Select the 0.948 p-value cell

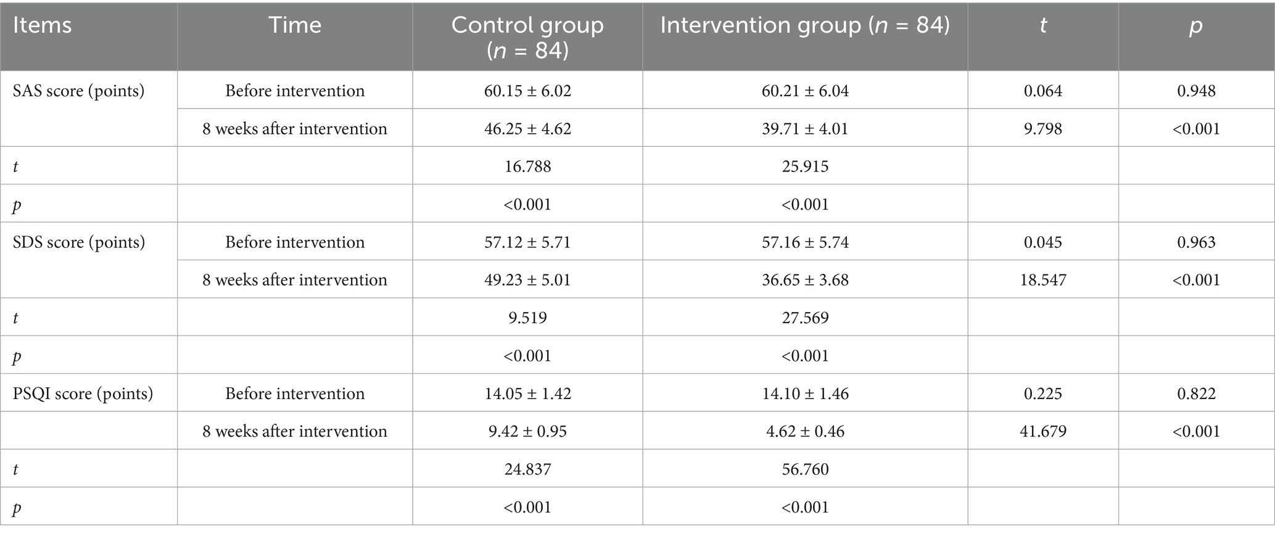click(x=1196, y=91)
